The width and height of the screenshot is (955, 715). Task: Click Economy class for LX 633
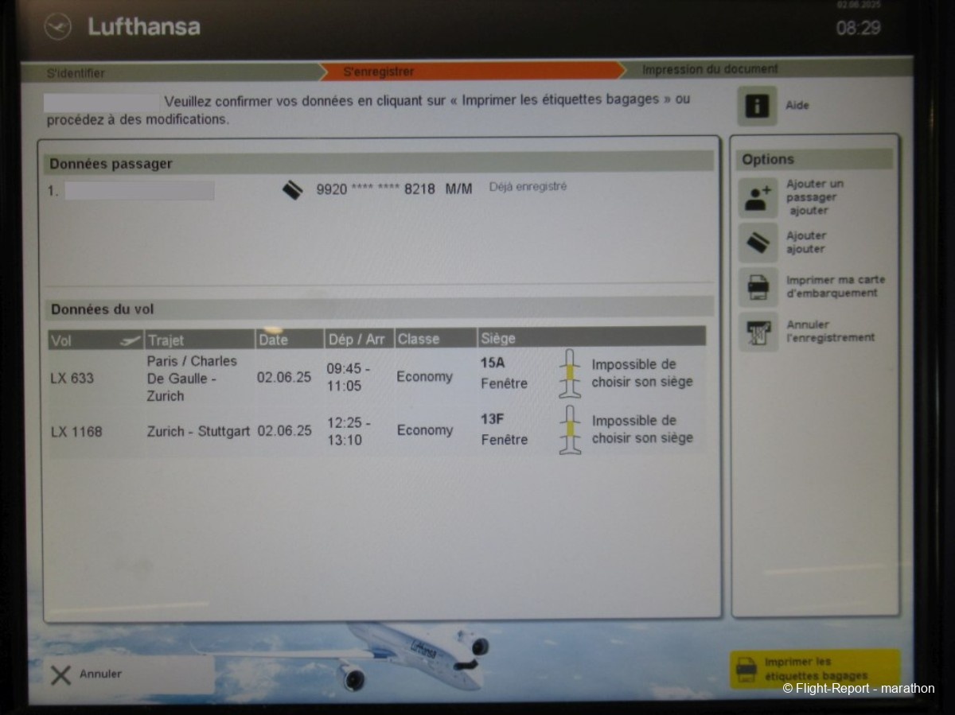tap(425, 377)
